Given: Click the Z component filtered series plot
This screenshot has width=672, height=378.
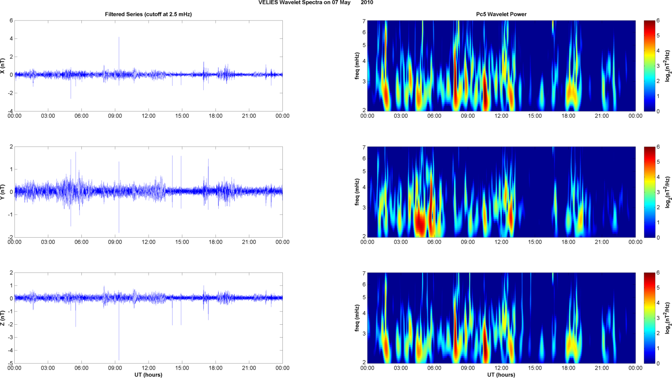Looking at the screenshot, I should click(x=149, y=318).
